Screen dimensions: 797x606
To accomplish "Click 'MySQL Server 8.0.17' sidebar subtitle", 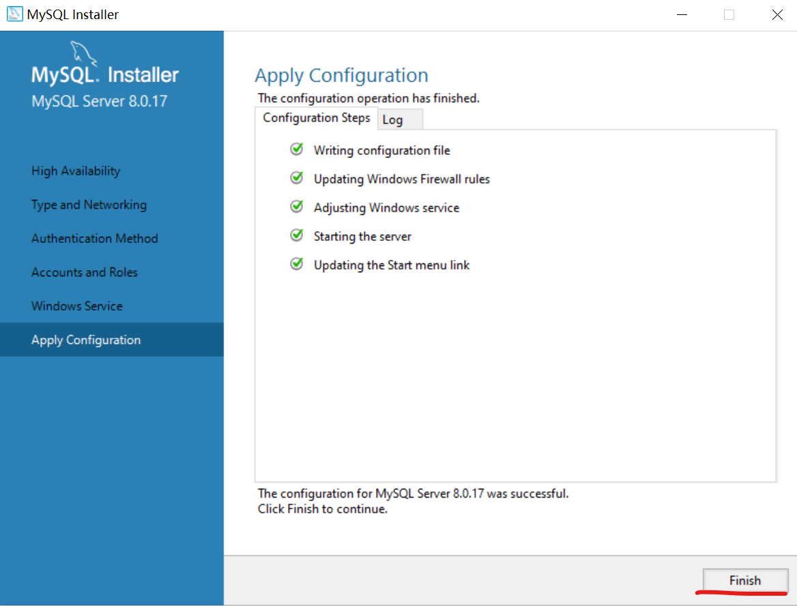I will (99, 101).
